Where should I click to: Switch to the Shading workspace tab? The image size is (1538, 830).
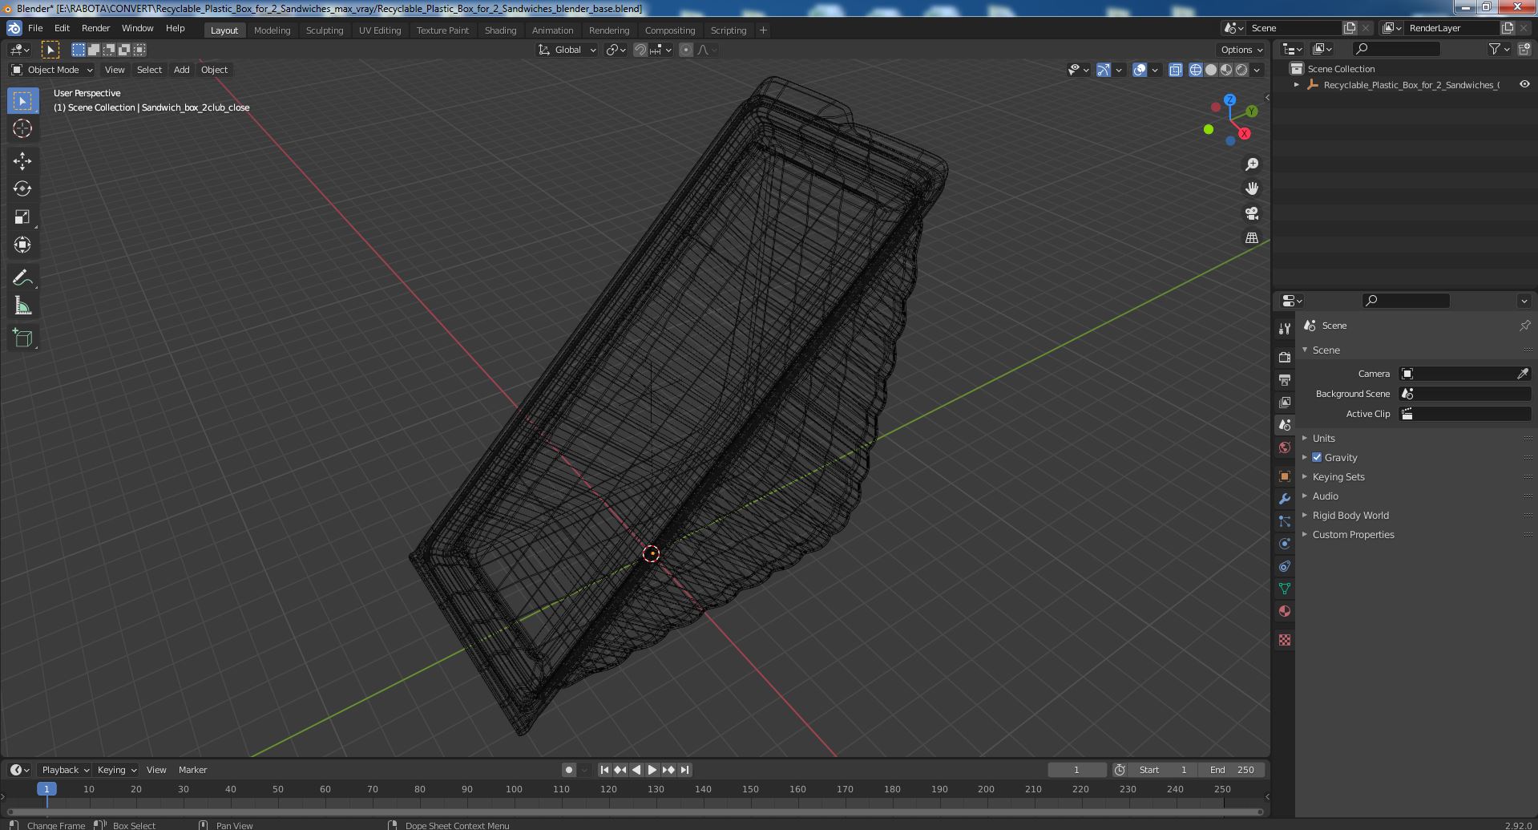(500, 30)
